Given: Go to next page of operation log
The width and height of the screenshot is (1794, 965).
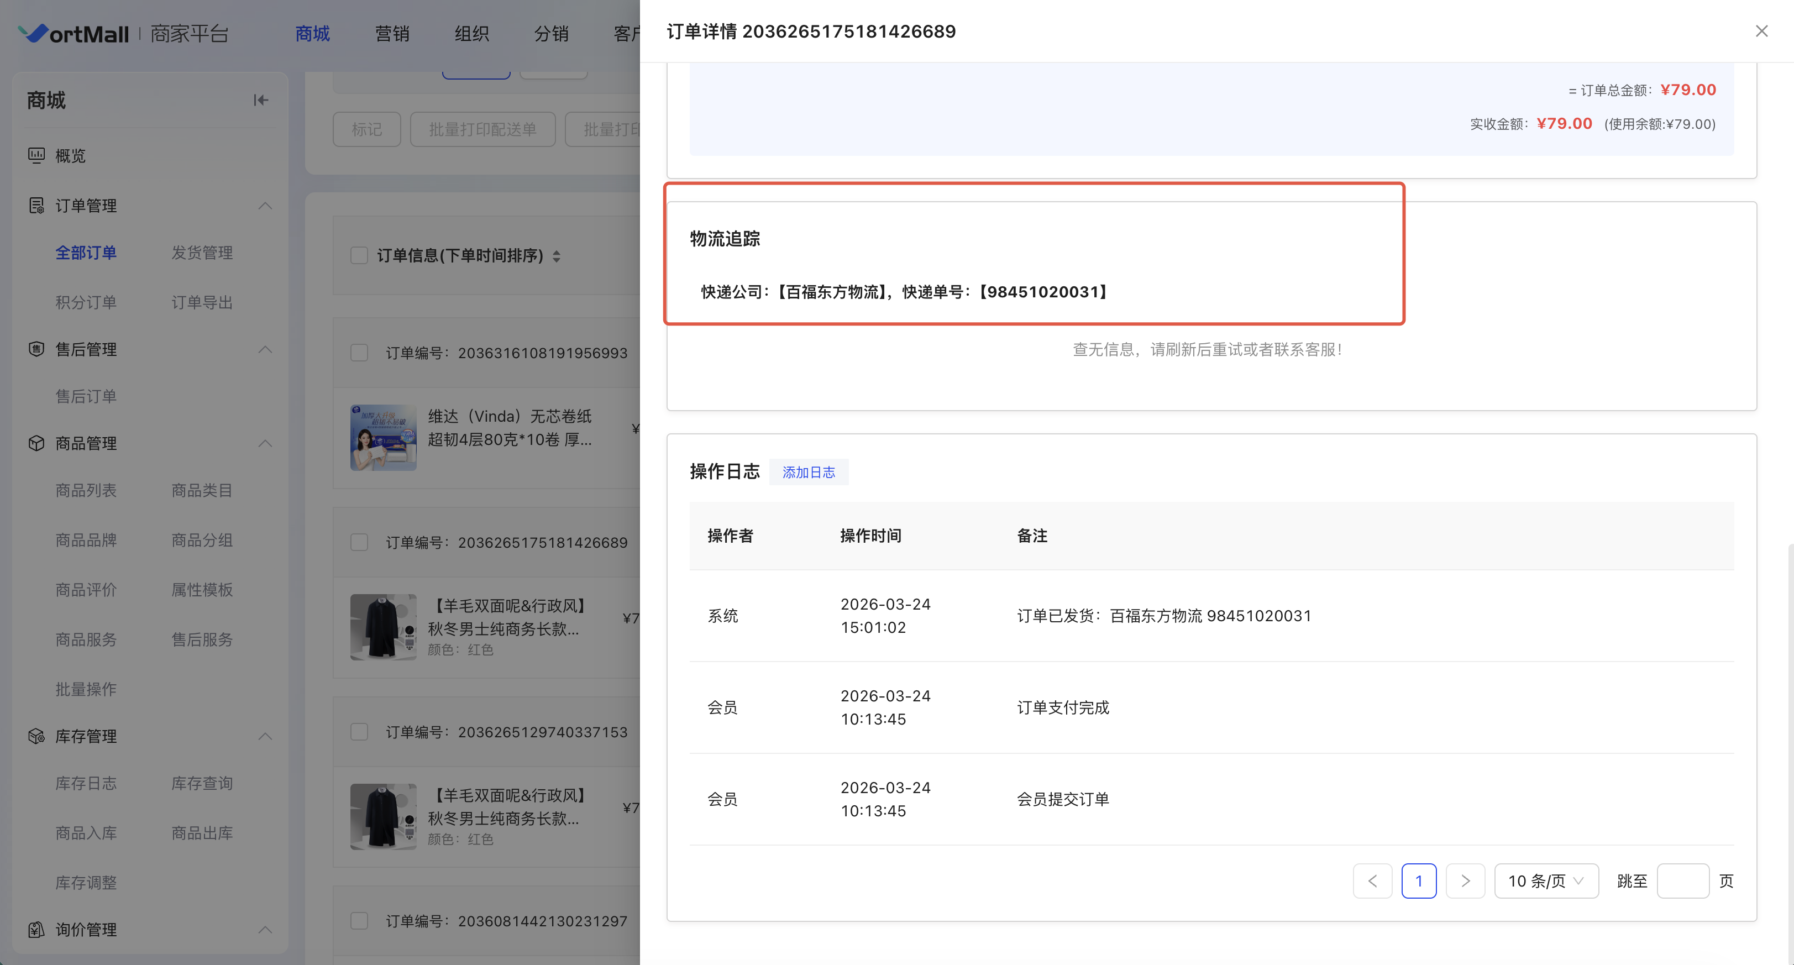Looking at the screenshot, I should pyautogui.click(x=1465, y=881).
